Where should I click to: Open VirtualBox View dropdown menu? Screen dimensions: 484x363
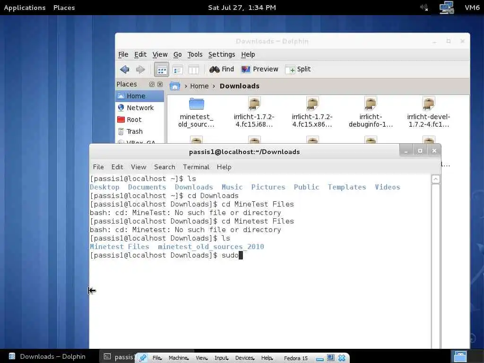click(x=201, y=358)
